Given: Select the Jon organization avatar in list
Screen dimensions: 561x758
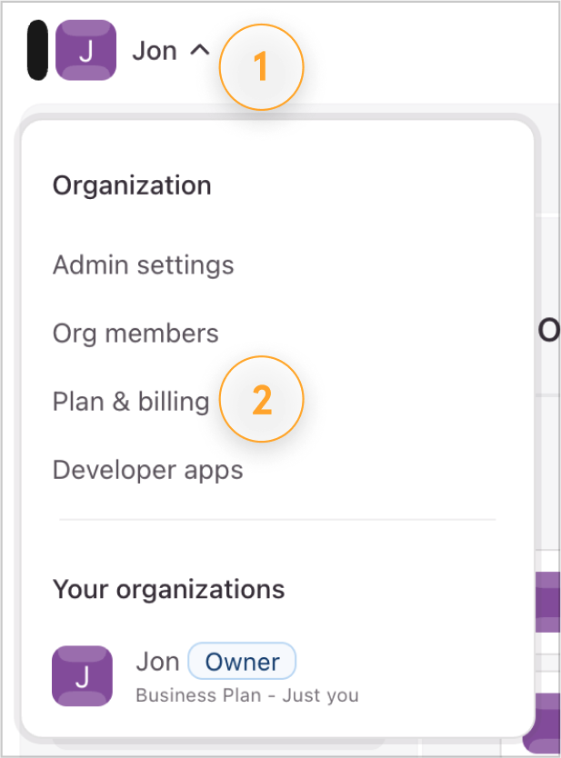Looking at the screenshot, I should click(82, 676).
